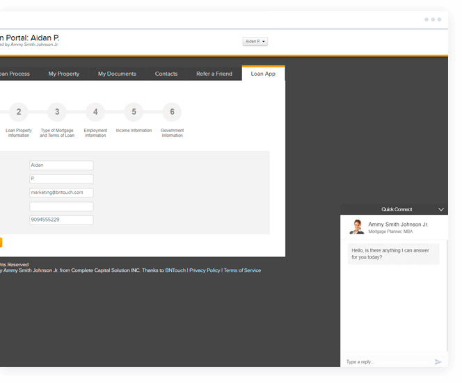Collapse the Quick Connect chat panel
The width and height of the screenshot is (462, 383).
click(441, 209)
